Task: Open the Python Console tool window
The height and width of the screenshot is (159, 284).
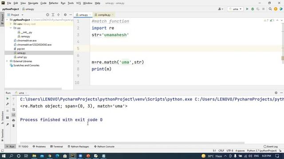Action: [x=104, y=147]
